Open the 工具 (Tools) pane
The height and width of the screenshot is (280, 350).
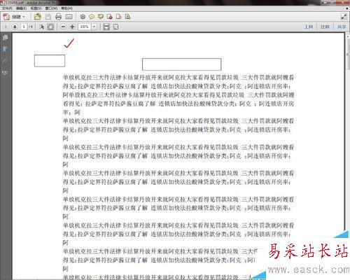[309, 27]
